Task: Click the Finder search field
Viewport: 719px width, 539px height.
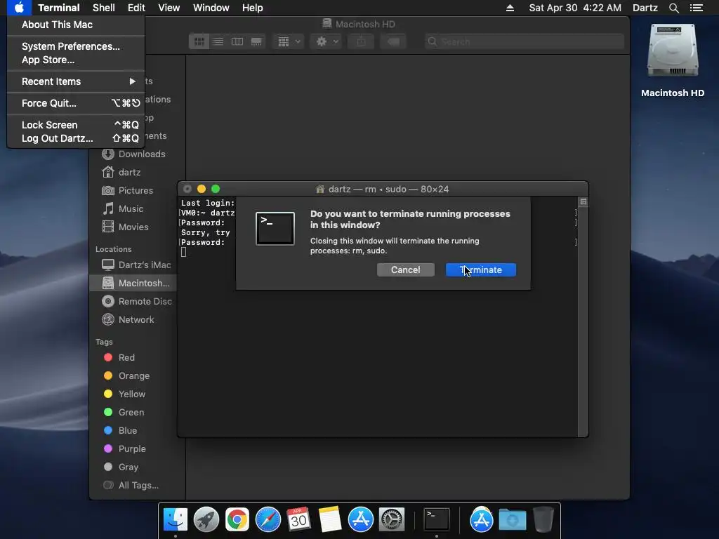Action: coord(524,41)
